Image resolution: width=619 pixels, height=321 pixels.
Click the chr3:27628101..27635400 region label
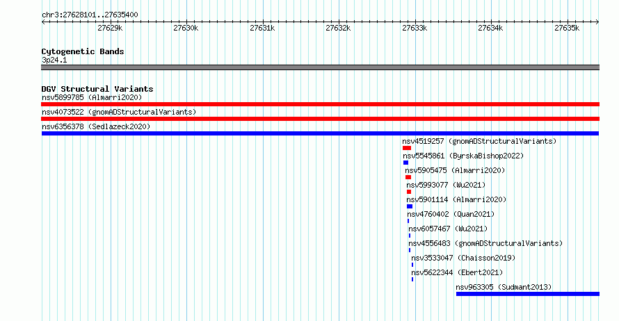pos(90,15)
